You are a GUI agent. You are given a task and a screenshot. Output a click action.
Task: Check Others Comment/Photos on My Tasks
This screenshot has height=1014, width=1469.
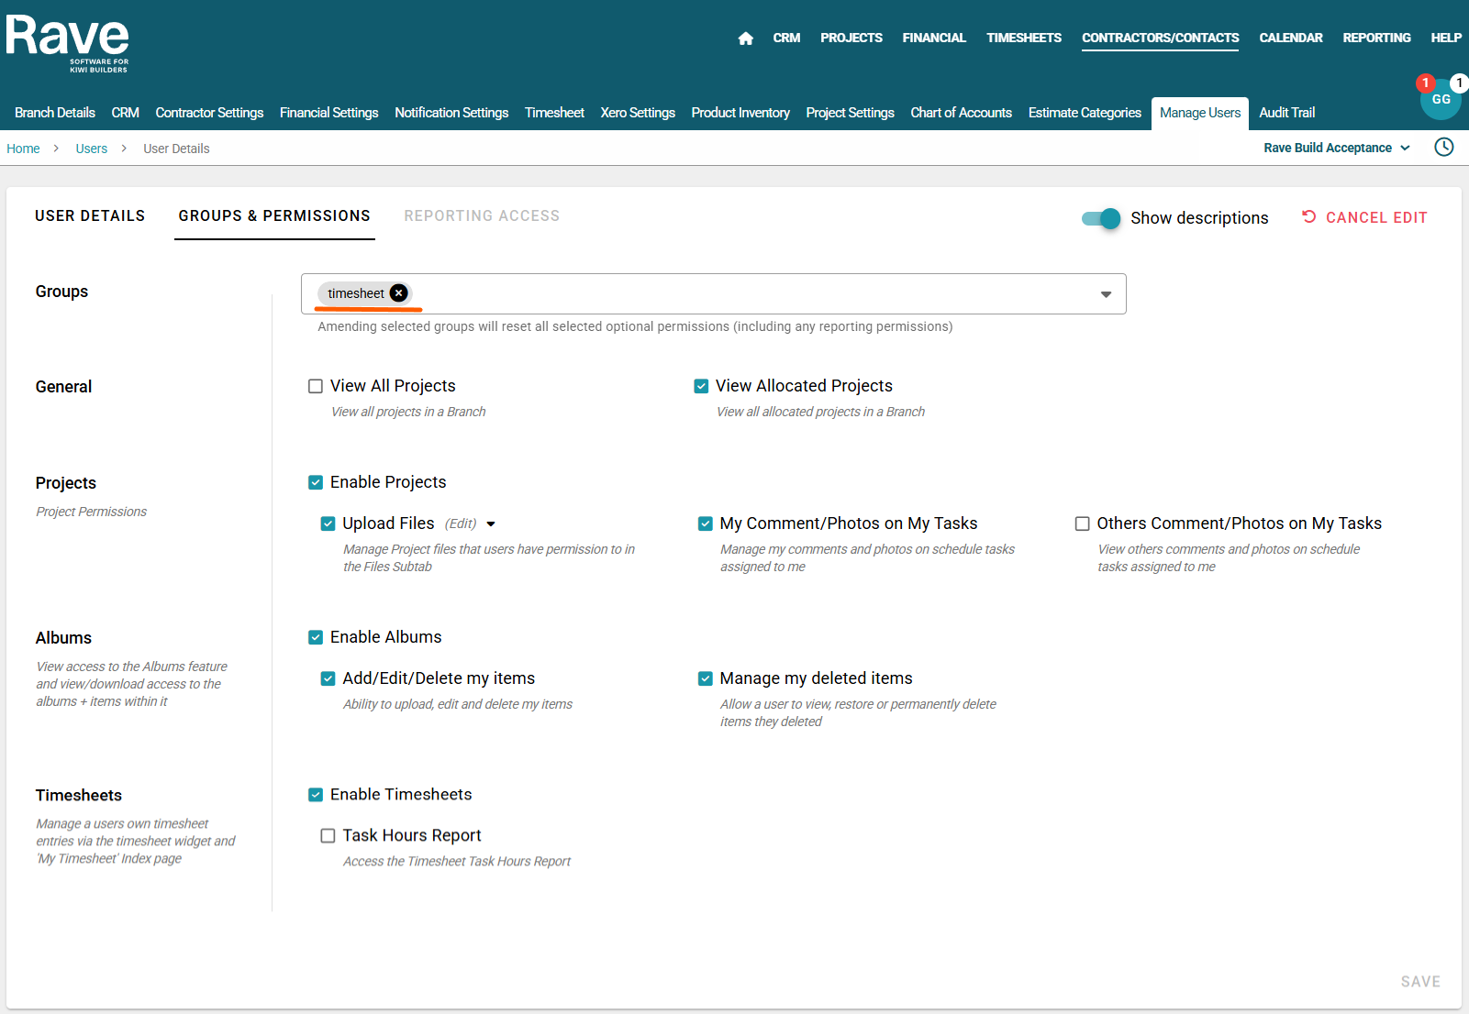pos(1083,524)
